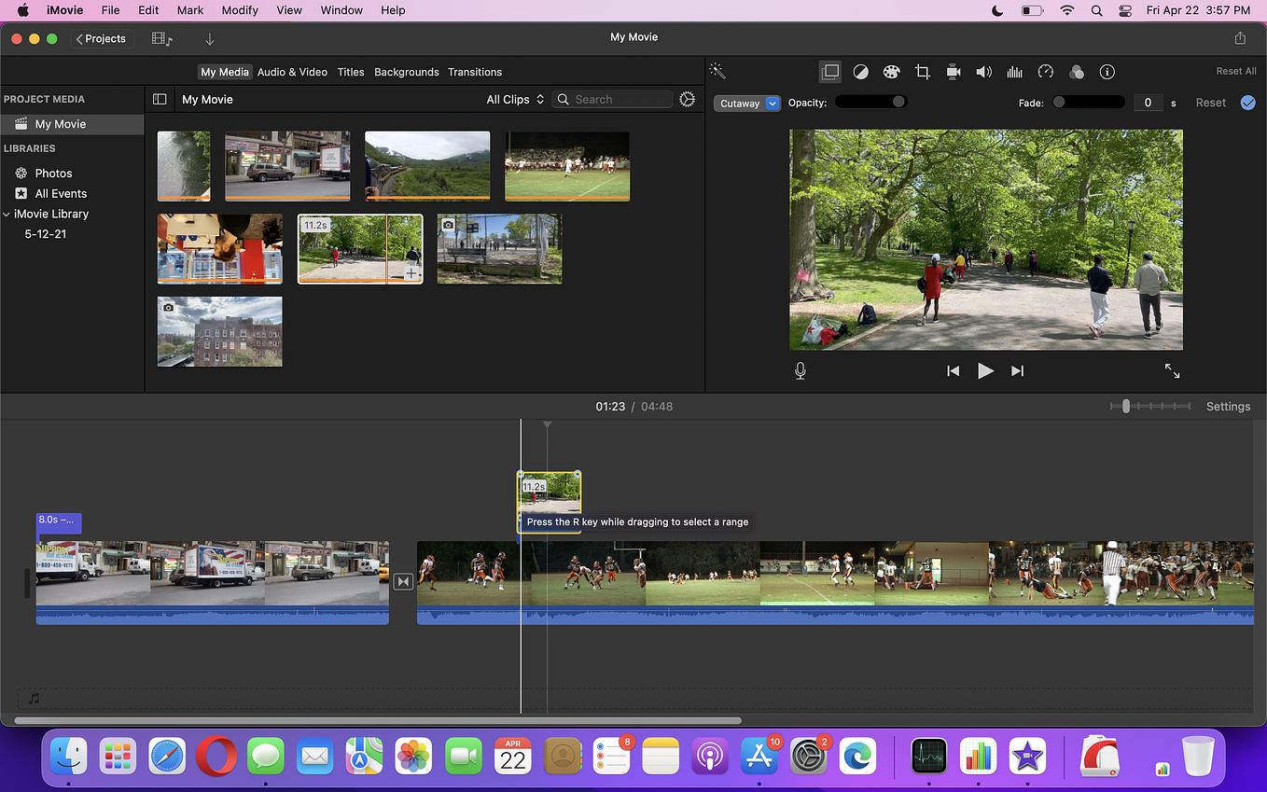
Task: Collapse the iMovie Library tree in sidebar
Action: click(x=7, y=214)
